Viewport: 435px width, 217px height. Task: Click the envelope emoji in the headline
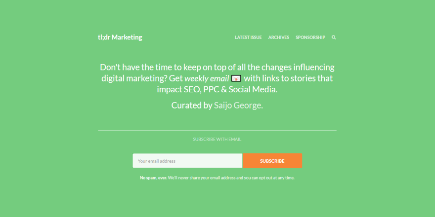236,79
